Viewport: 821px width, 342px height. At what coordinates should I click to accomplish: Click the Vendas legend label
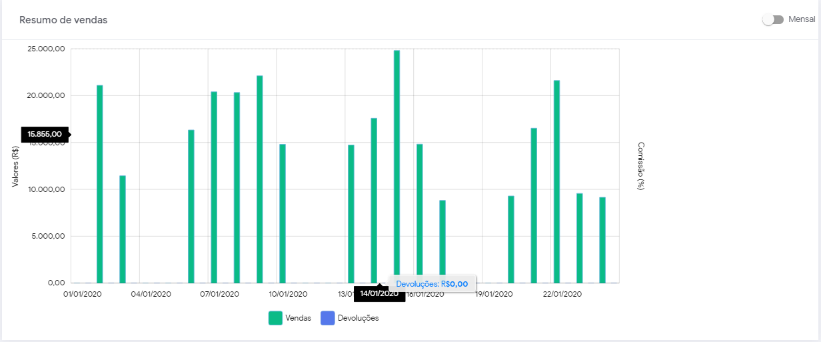[298, 318]
